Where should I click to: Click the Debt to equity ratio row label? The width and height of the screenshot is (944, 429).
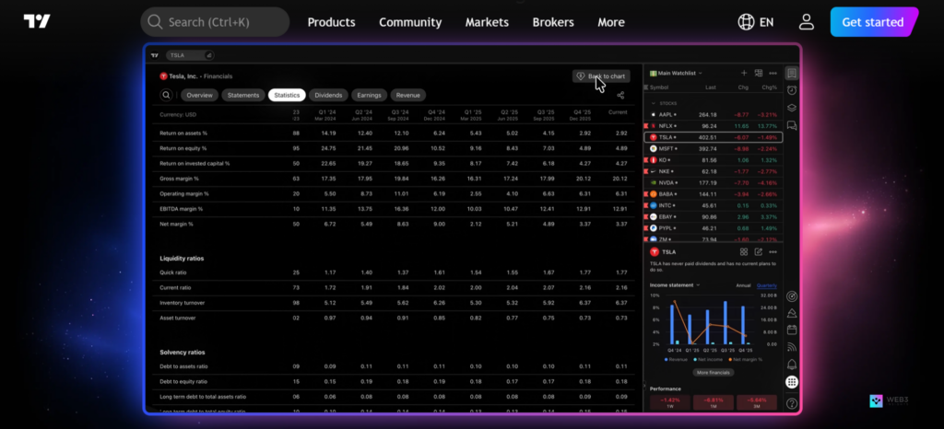coord(183,381)
